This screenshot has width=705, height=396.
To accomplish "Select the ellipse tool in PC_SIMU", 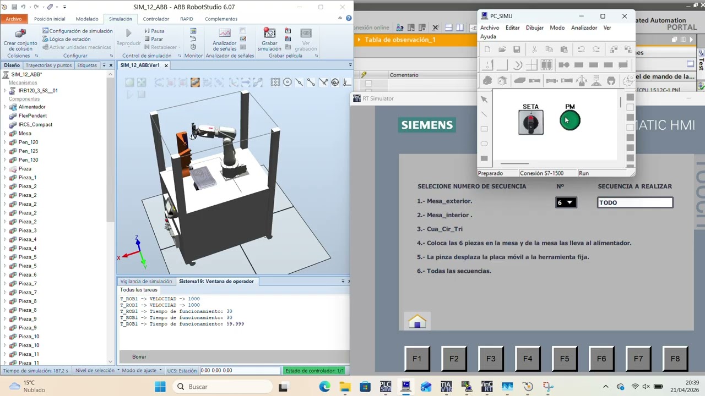I will [x=484, y=144].
